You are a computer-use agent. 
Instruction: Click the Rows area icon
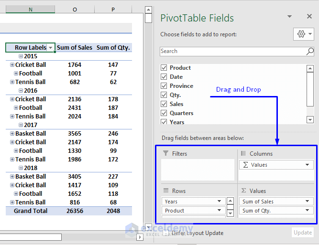(x=166, y=191)
